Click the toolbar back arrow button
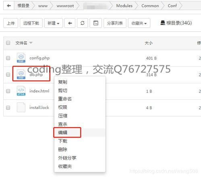The height and width of the screenshot is (177, 201). coord(70,23)
